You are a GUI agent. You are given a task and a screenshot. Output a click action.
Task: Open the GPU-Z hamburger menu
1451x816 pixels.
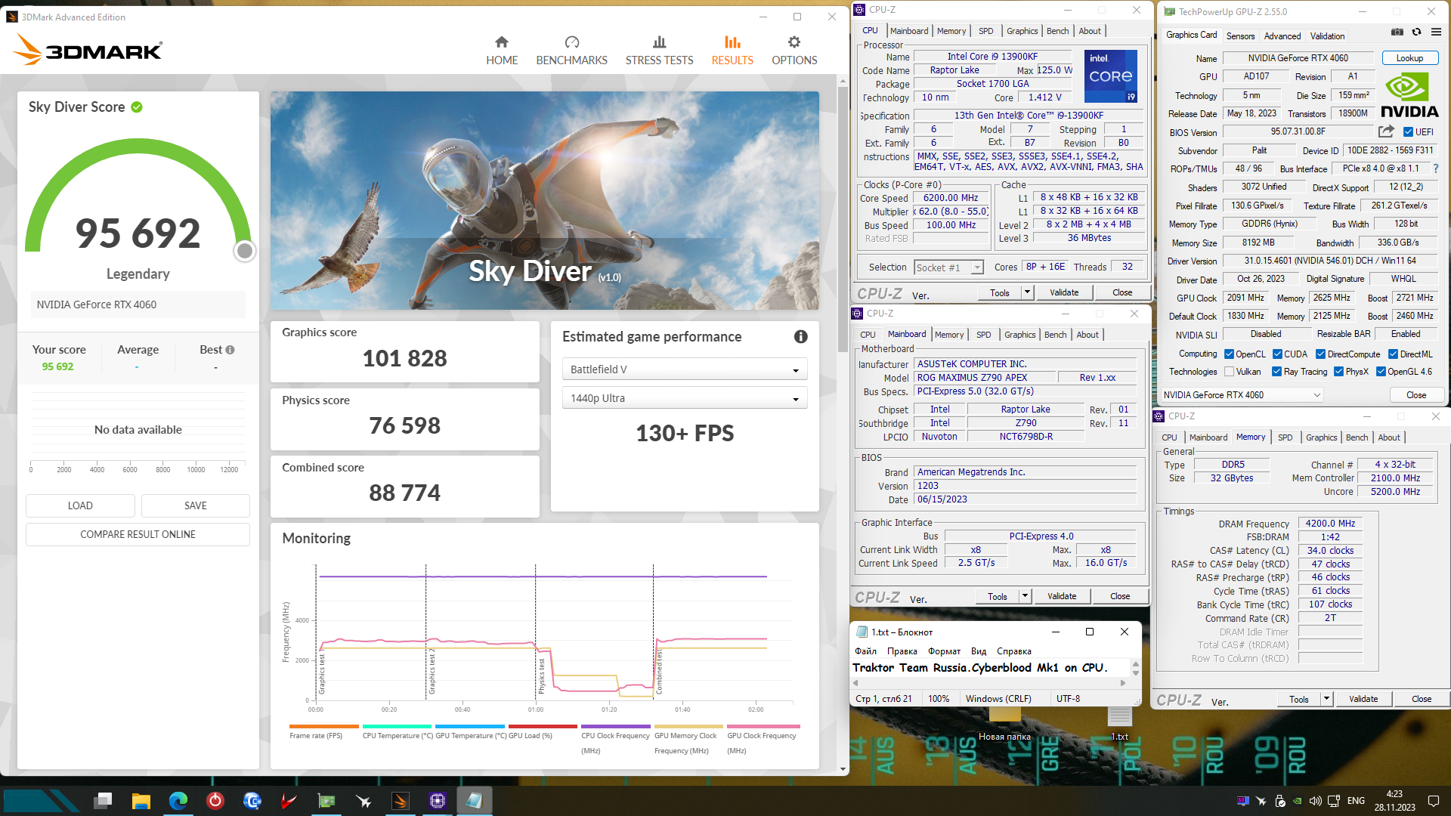tap(1436, 32)
